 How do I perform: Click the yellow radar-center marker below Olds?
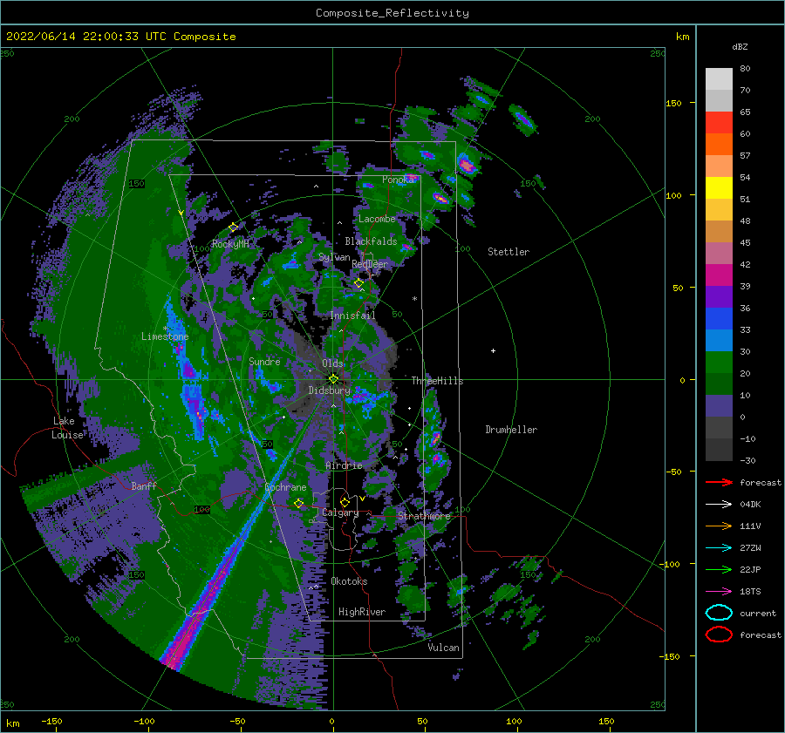point(333,379)
